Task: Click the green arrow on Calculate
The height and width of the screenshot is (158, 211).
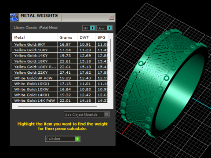Action: pos(77,139)
